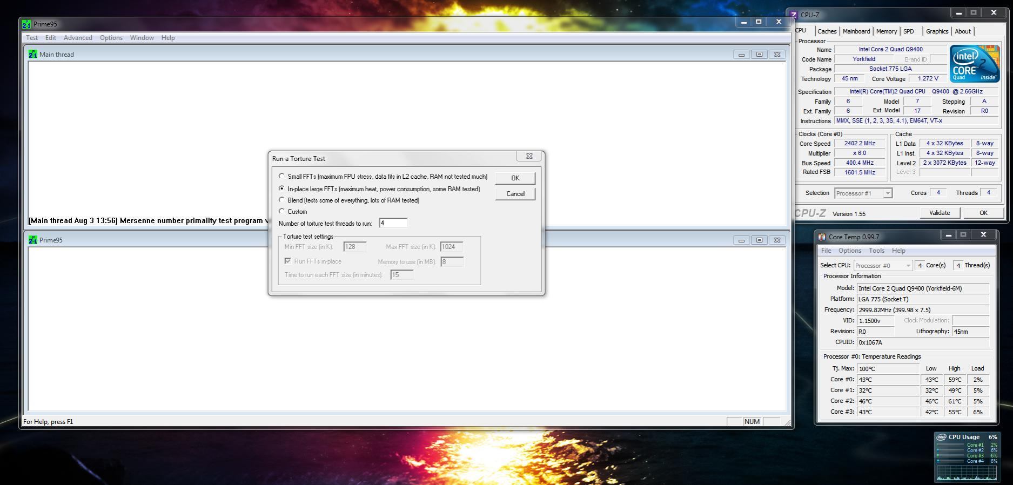This screenshot has width=1013, height=485.
Task: Click Cancel in torture test dialog
Action: pyautogui.click(x=515, y=194)
